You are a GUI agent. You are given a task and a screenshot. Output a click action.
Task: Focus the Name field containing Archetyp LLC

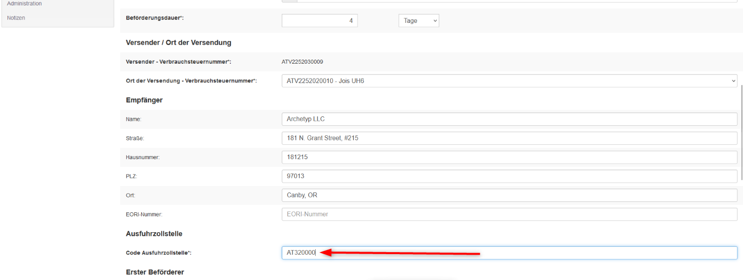509,119
